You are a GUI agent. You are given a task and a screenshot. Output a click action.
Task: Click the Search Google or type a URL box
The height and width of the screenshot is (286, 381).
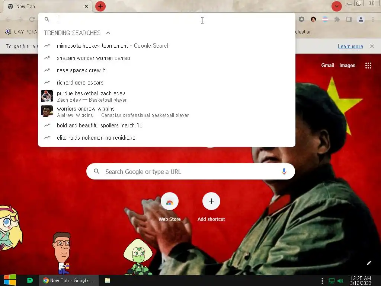190,171
